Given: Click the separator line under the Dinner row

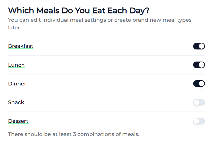Looking at the screenshot, I should 106,93.
